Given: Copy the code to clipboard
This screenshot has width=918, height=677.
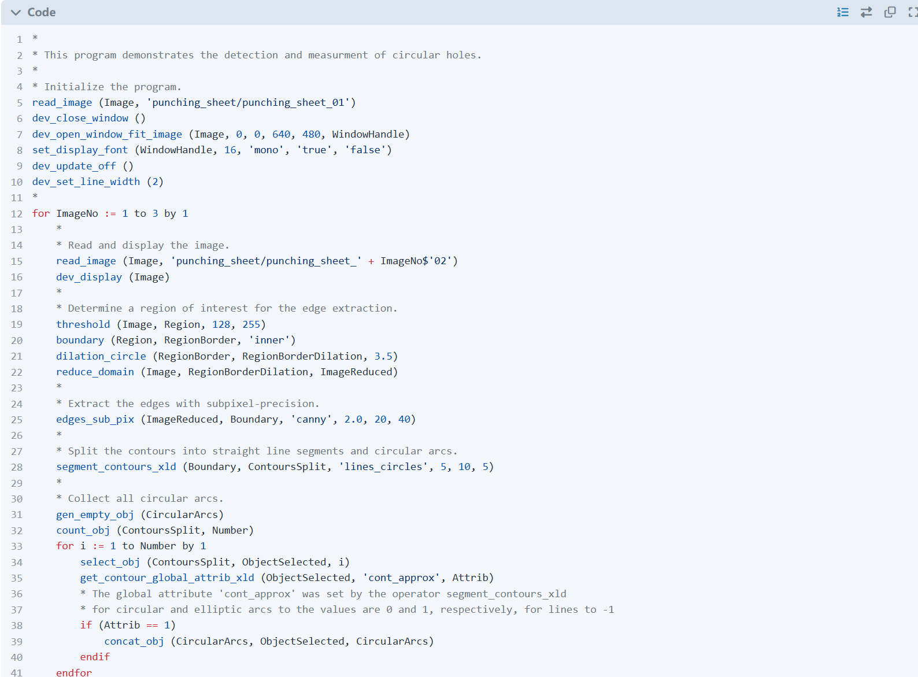Looking at the screenshot, I should point(890,12).
